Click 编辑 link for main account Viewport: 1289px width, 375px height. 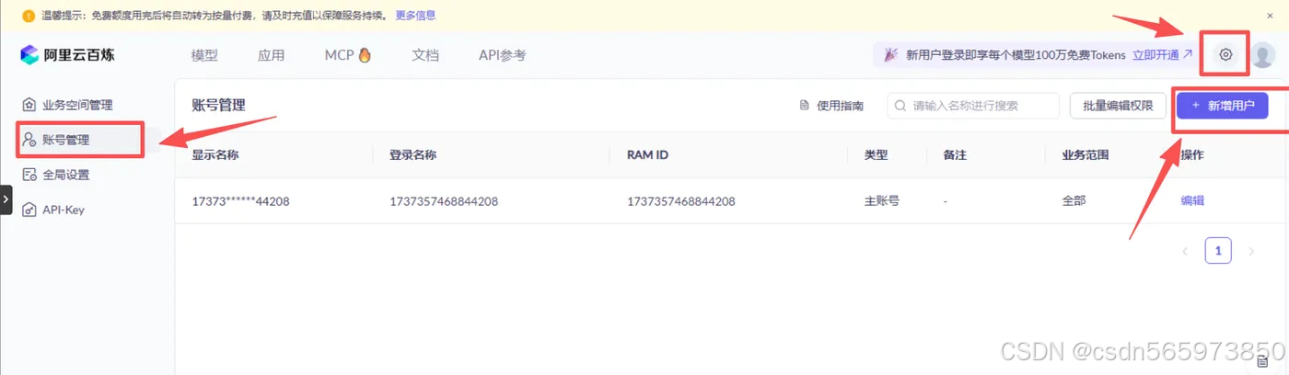pyautogui.click(x=1192, y=200)
